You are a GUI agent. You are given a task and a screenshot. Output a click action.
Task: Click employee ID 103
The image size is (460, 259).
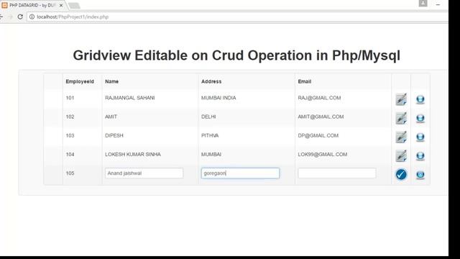(70, 135)
